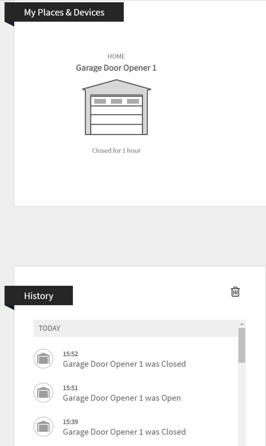Open the Garage Door Opener 1 device name
Screen dimensions: 266x446
coord(116,68)
